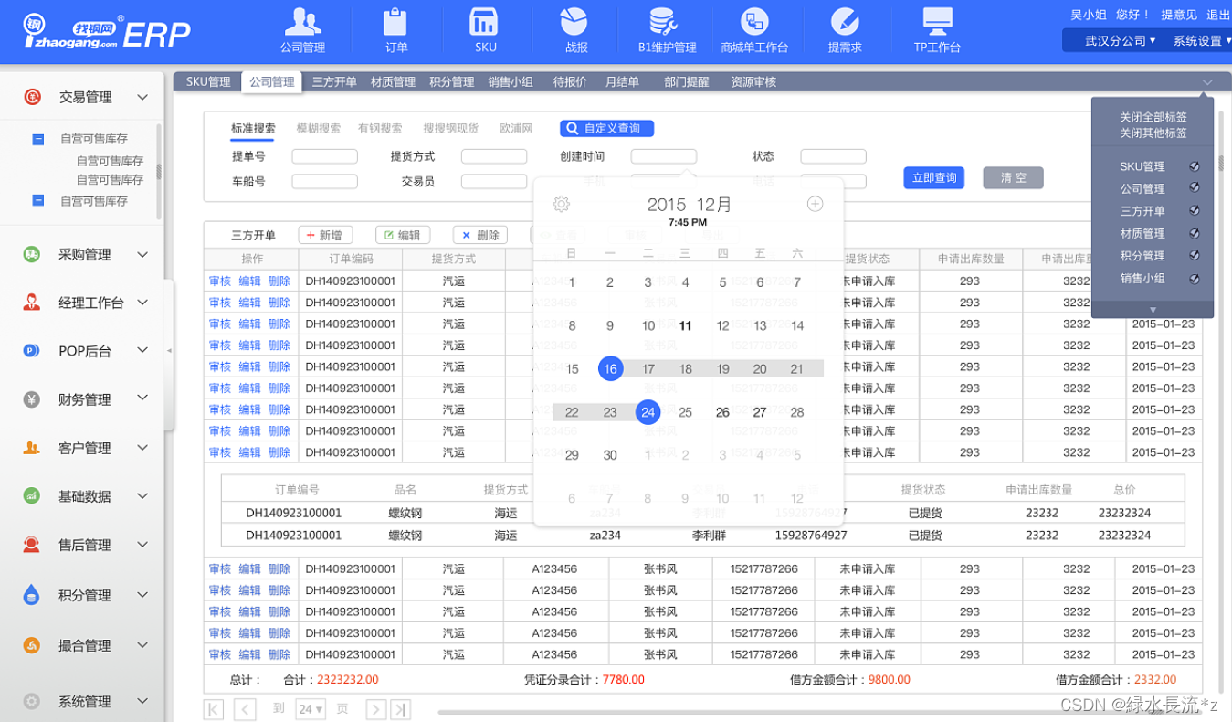Open the 商城单工作台 icon
1232x722 pixels.
pyautogui.click(x=753, y=21)
